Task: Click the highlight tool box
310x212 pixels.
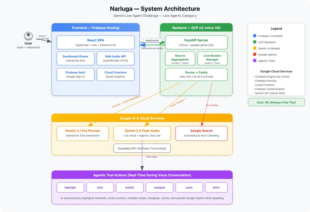Action: click(70, 187)
